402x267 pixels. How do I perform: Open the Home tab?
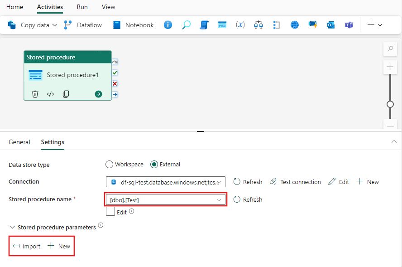coord(14,7)
